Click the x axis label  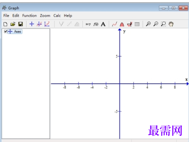pyautogui.click(x=186, y=79)
